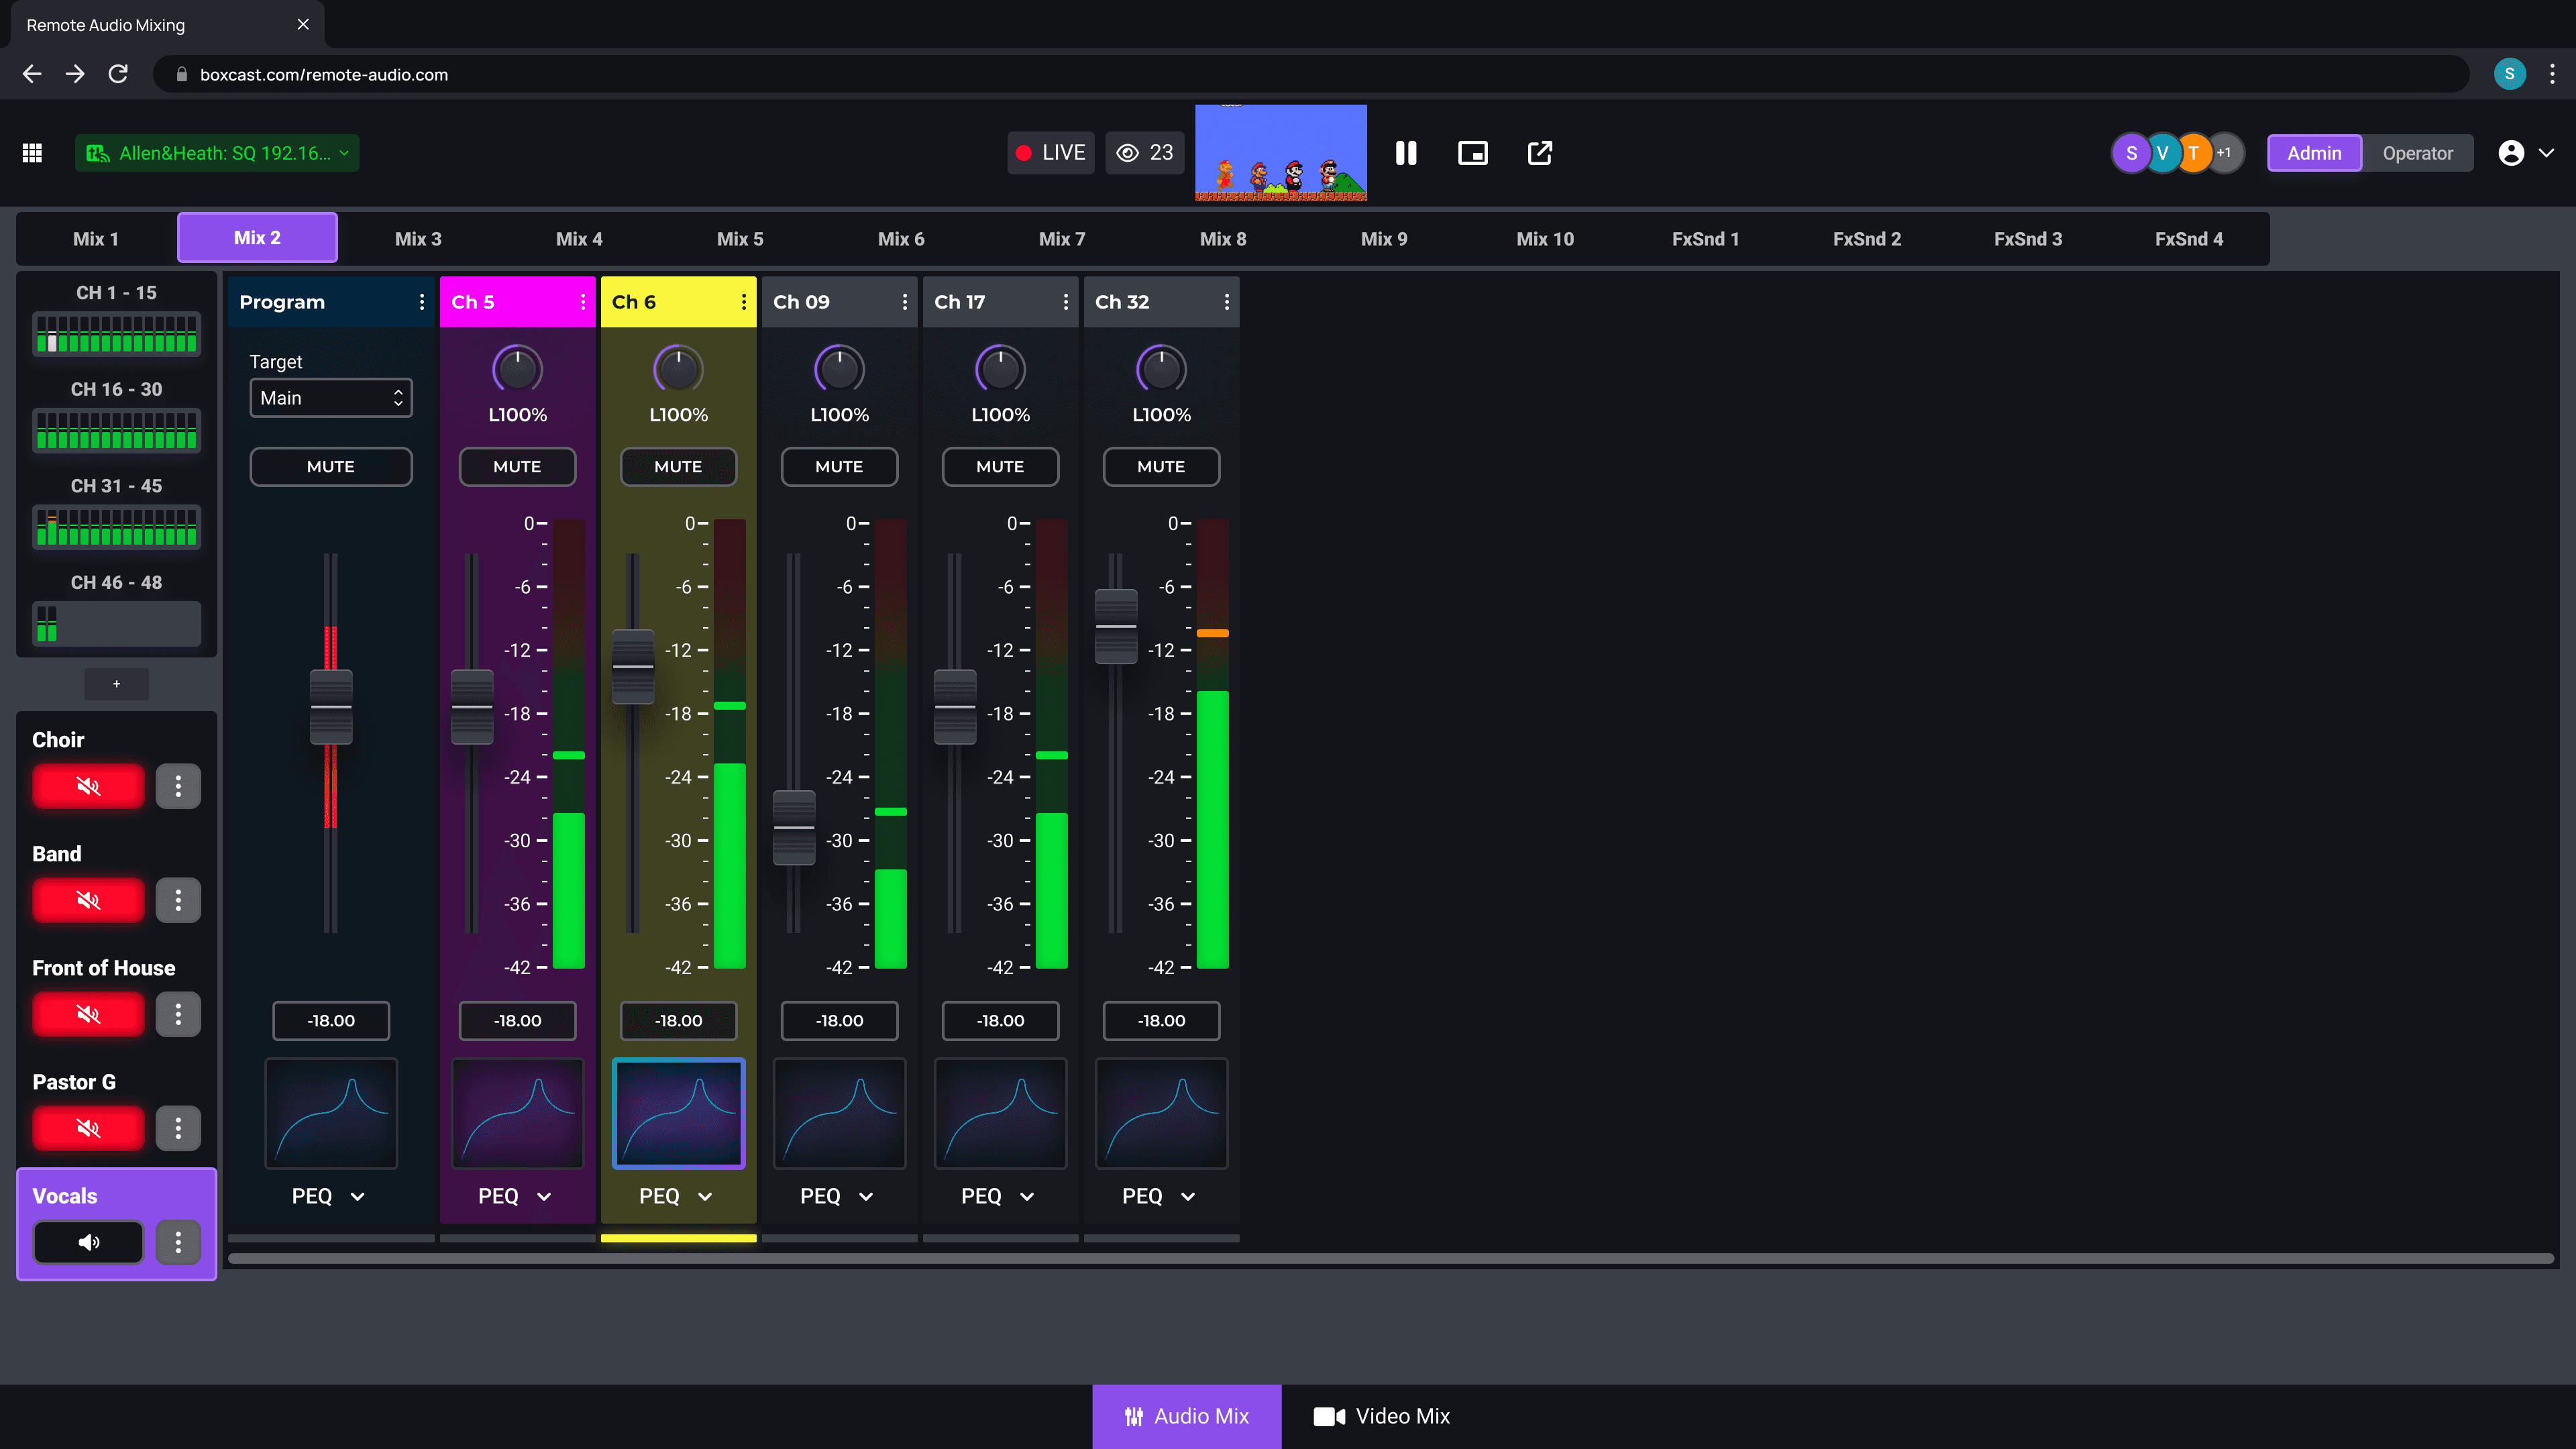Image resolution: width=2576 pixels, height=1449 pixels.
Task: Expand PEQ dropdown on Ch 17
Action: [1027, 1196]
